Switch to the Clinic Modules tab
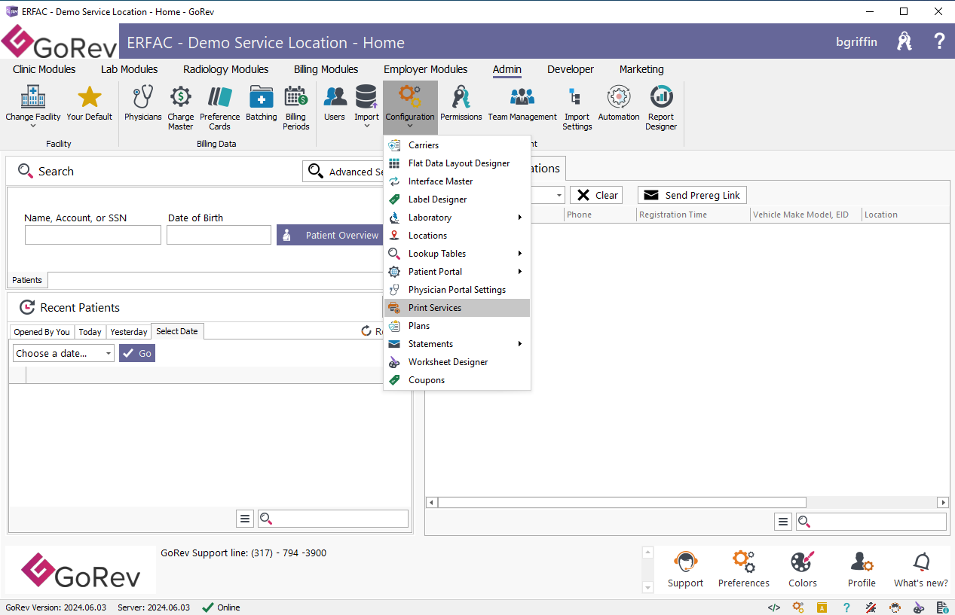This screenshot has width=955, height=615. tap(44, 69)
